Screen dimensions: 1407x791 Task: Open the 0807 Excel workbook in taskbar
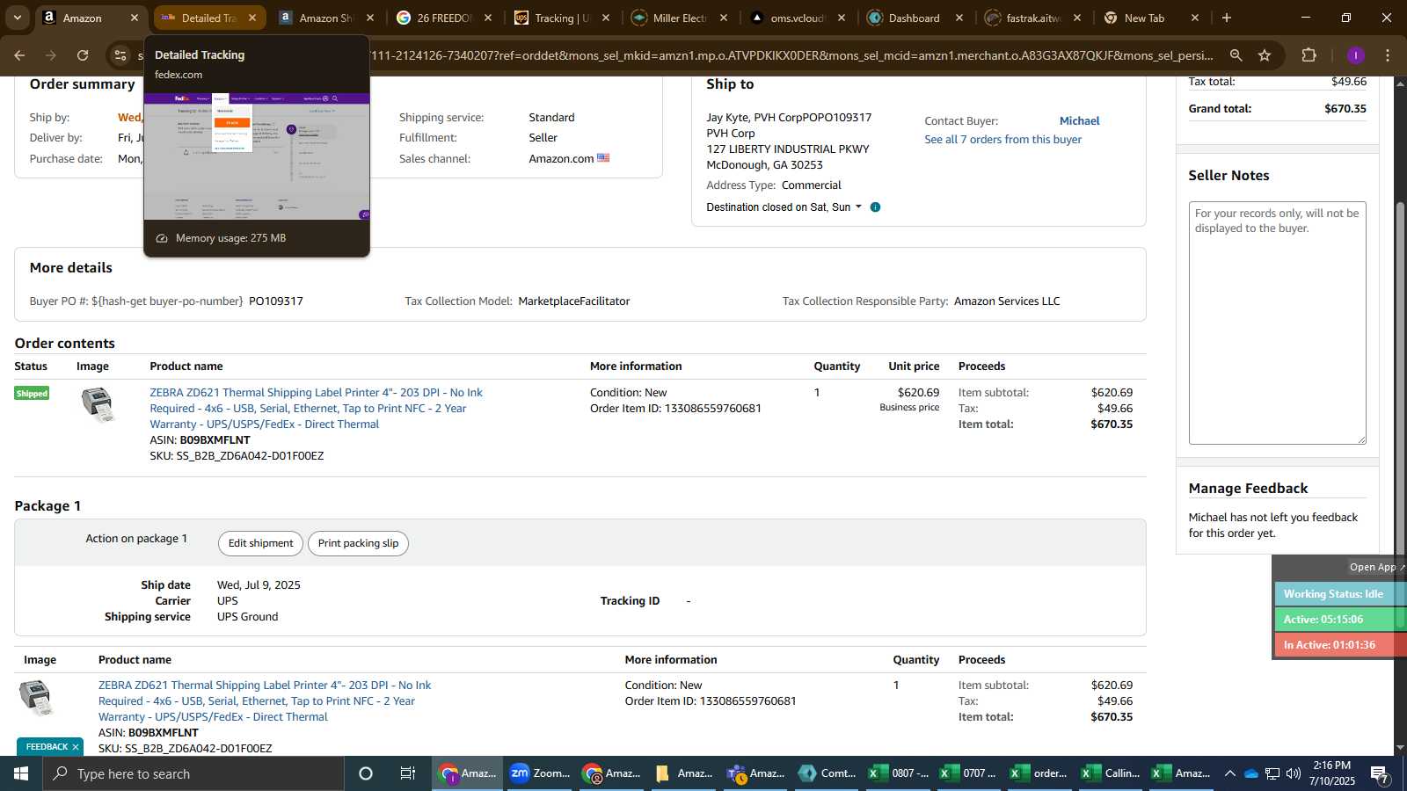pos(898,773)
